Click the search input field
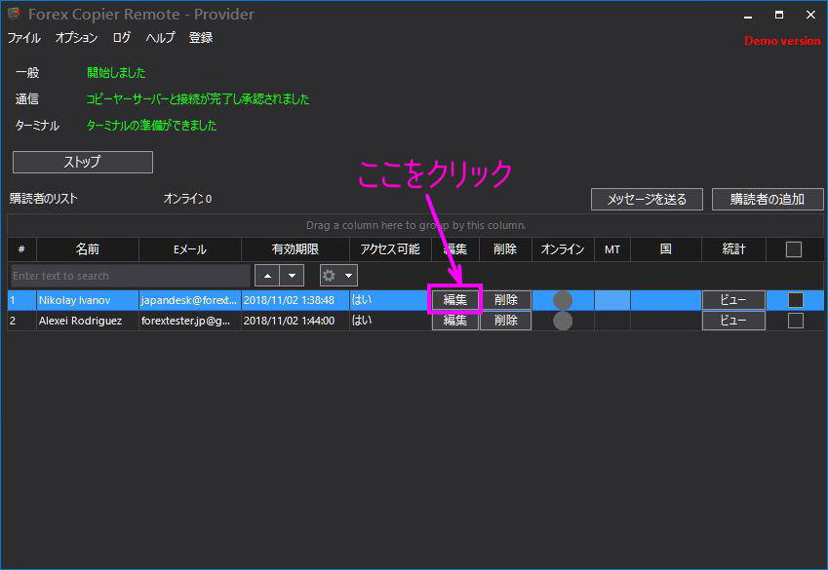The height and width of the screenshot is (570, 828). pos(127,275)
